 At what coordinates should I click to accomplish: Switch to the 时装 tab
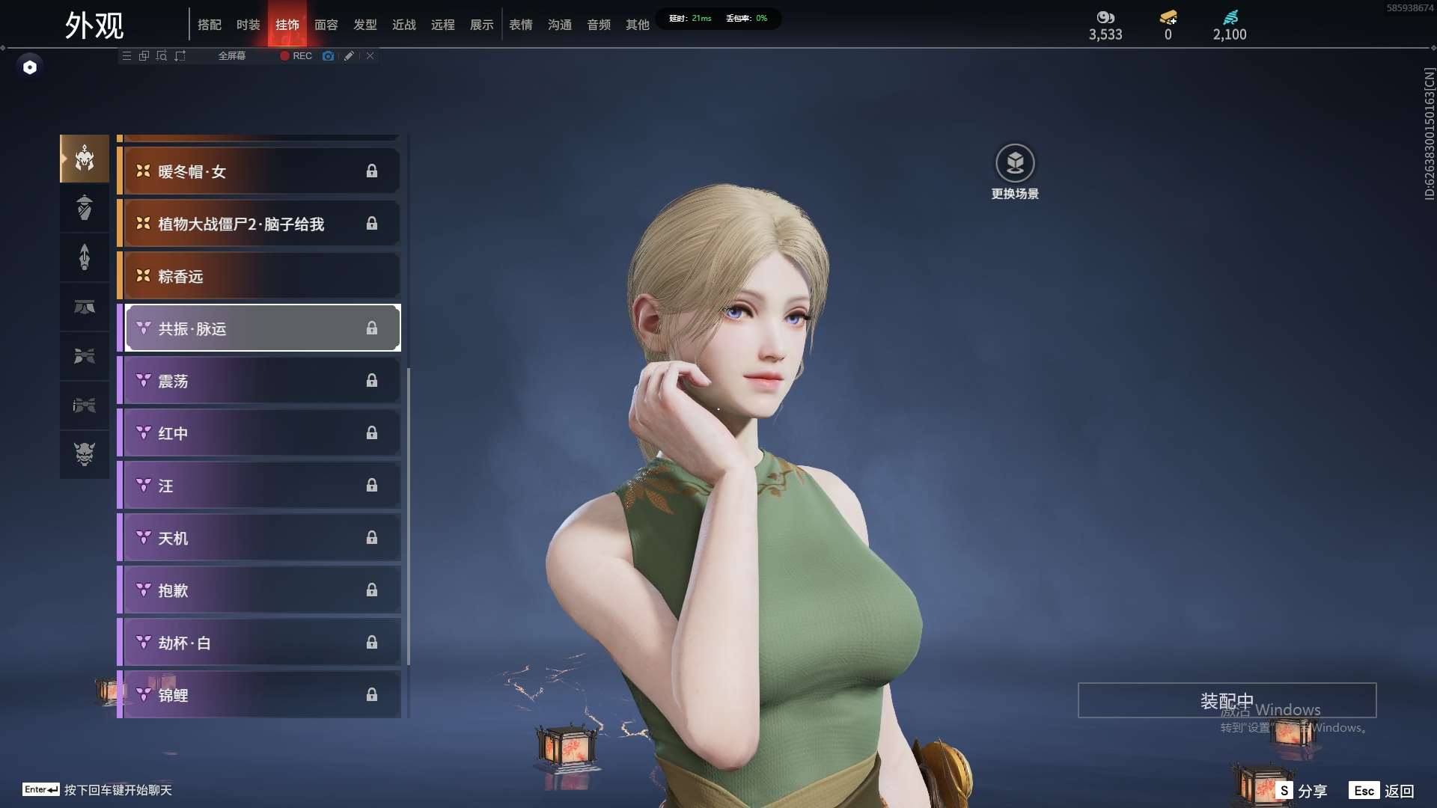(248, 24)
